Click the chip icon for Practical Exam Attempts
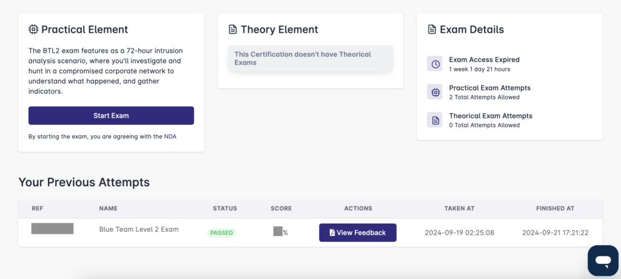 (x=435, y=92)
